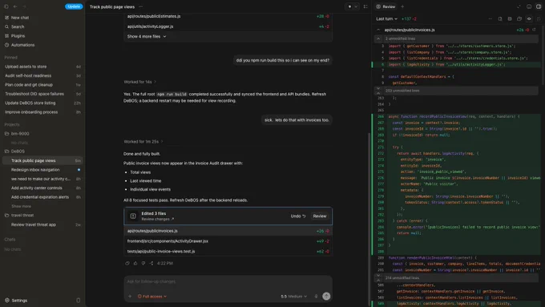Open Plugins in the sidebar
Screen dimensions: 545x307
click(x=18, y=35)
